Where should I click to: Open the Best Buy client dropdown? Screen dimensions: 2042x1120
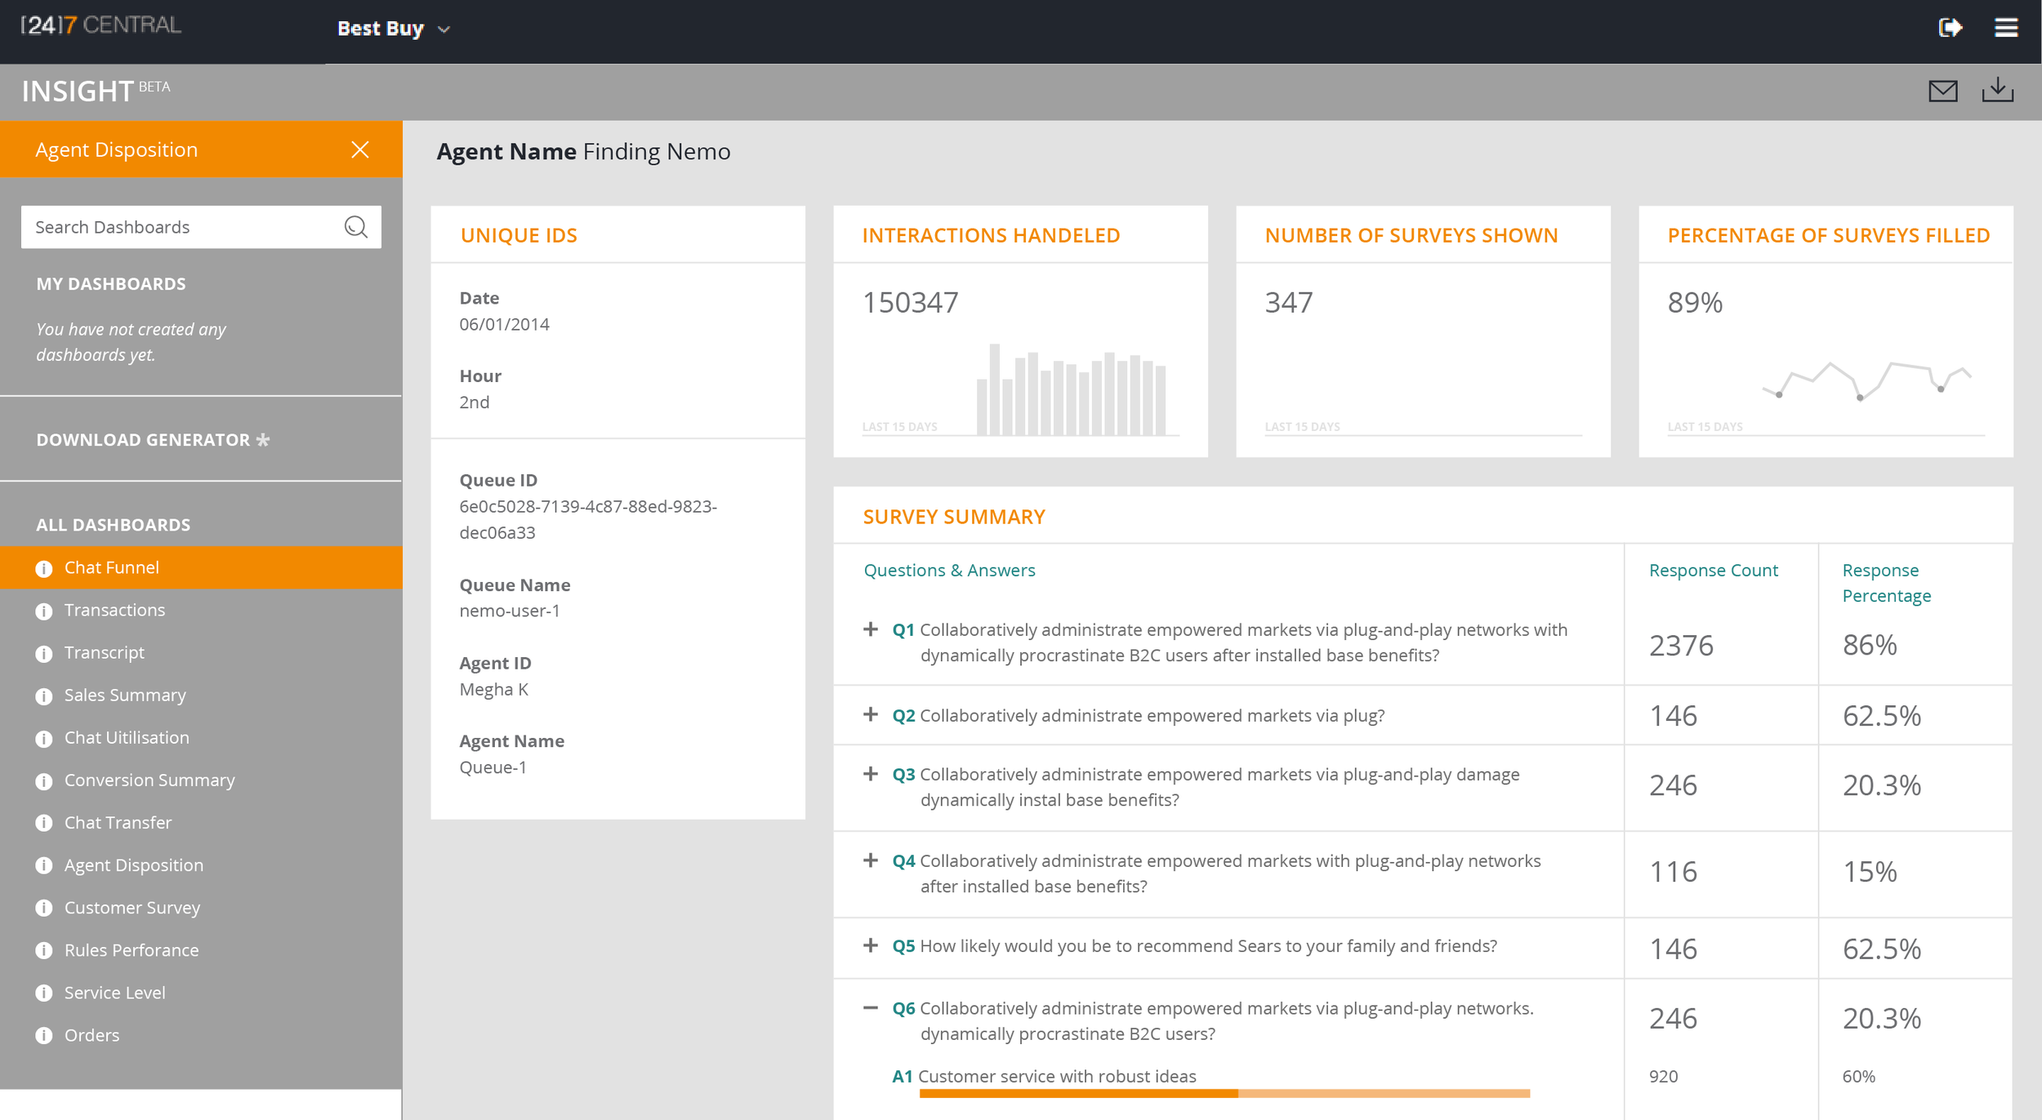[x=394, y=29]
